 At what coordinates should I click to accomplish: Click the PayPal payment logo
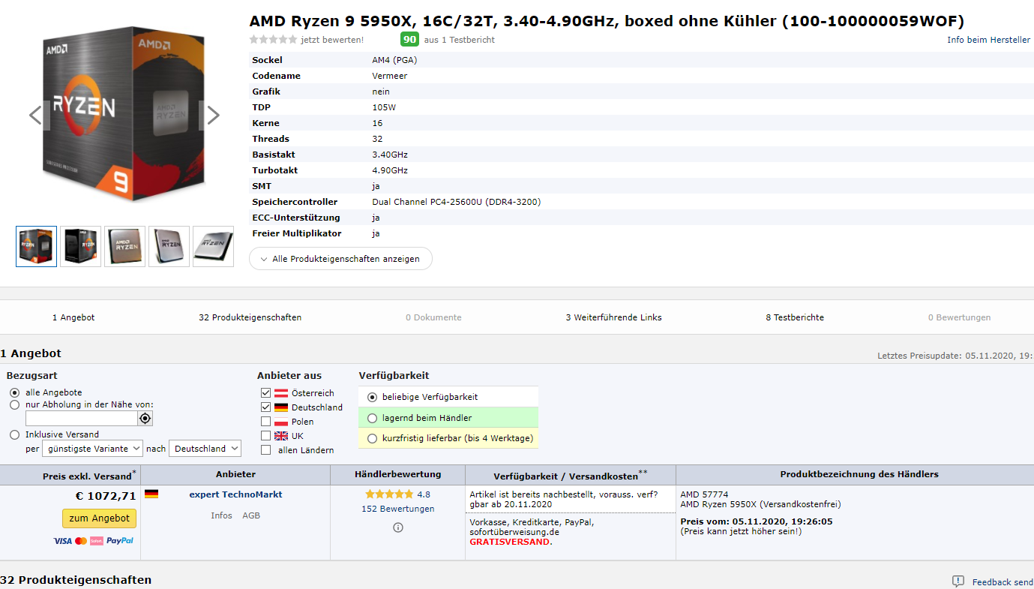coord(120,540)
